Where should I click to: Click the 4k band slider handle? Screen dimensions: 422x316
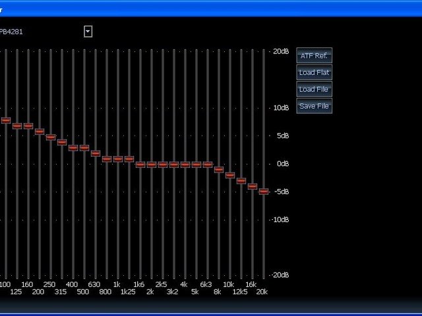185,165
